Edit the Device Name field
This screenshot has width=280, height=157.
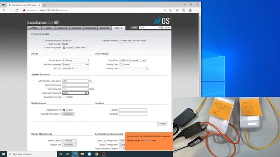point(75,60)
